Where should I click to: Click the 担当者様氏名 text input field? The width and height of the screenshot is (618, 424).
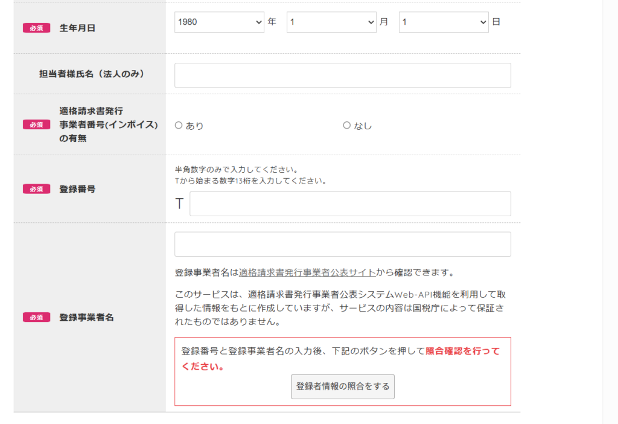point(342,75)
